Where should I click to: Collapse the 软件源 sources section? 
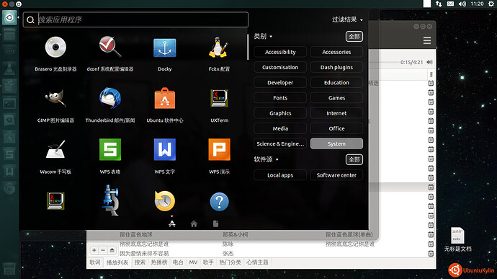[266, 159]
